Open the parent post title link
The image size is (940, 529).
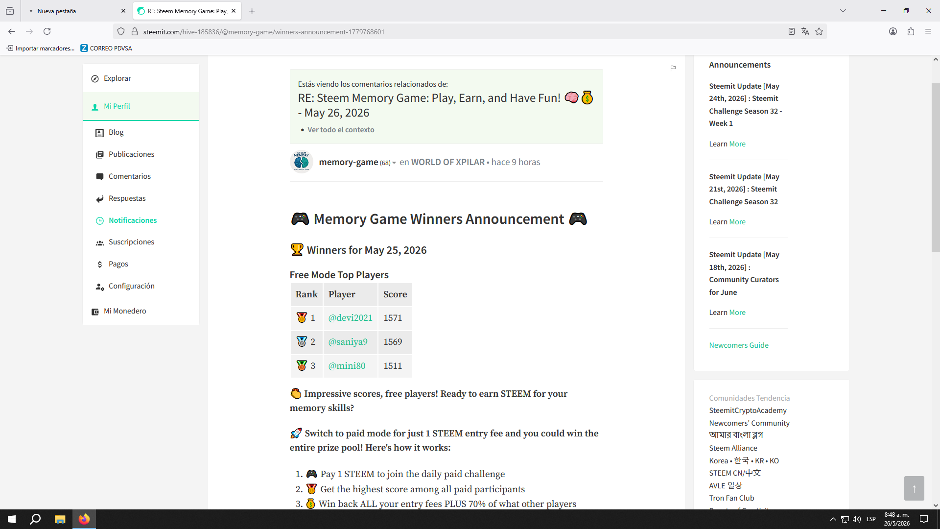(446, 105)
